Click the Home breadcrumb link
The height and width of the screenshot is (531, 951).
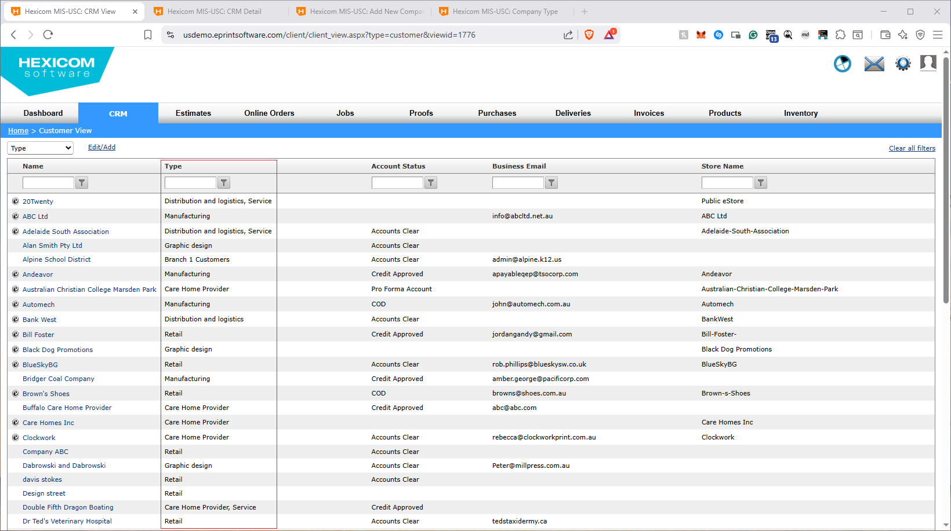pos(18,131)
